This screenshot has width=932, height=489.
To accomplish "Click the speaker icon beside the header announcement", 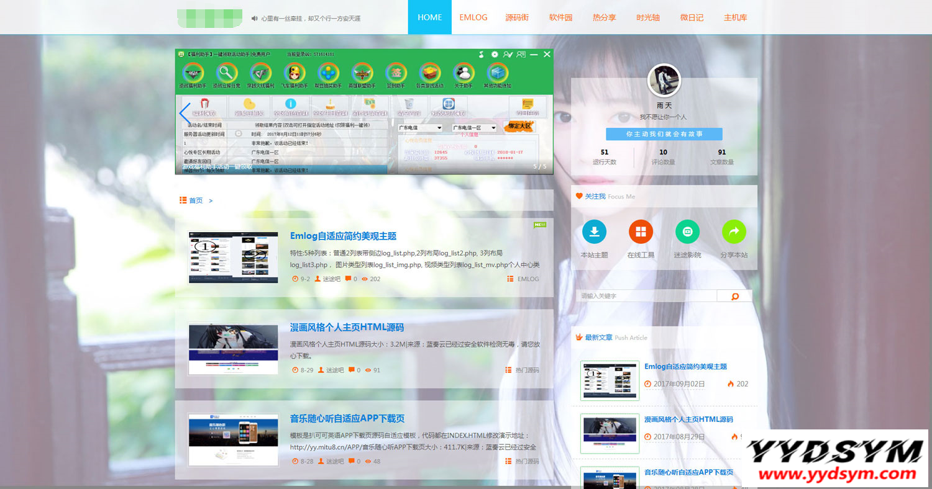I will click(254, 19).
